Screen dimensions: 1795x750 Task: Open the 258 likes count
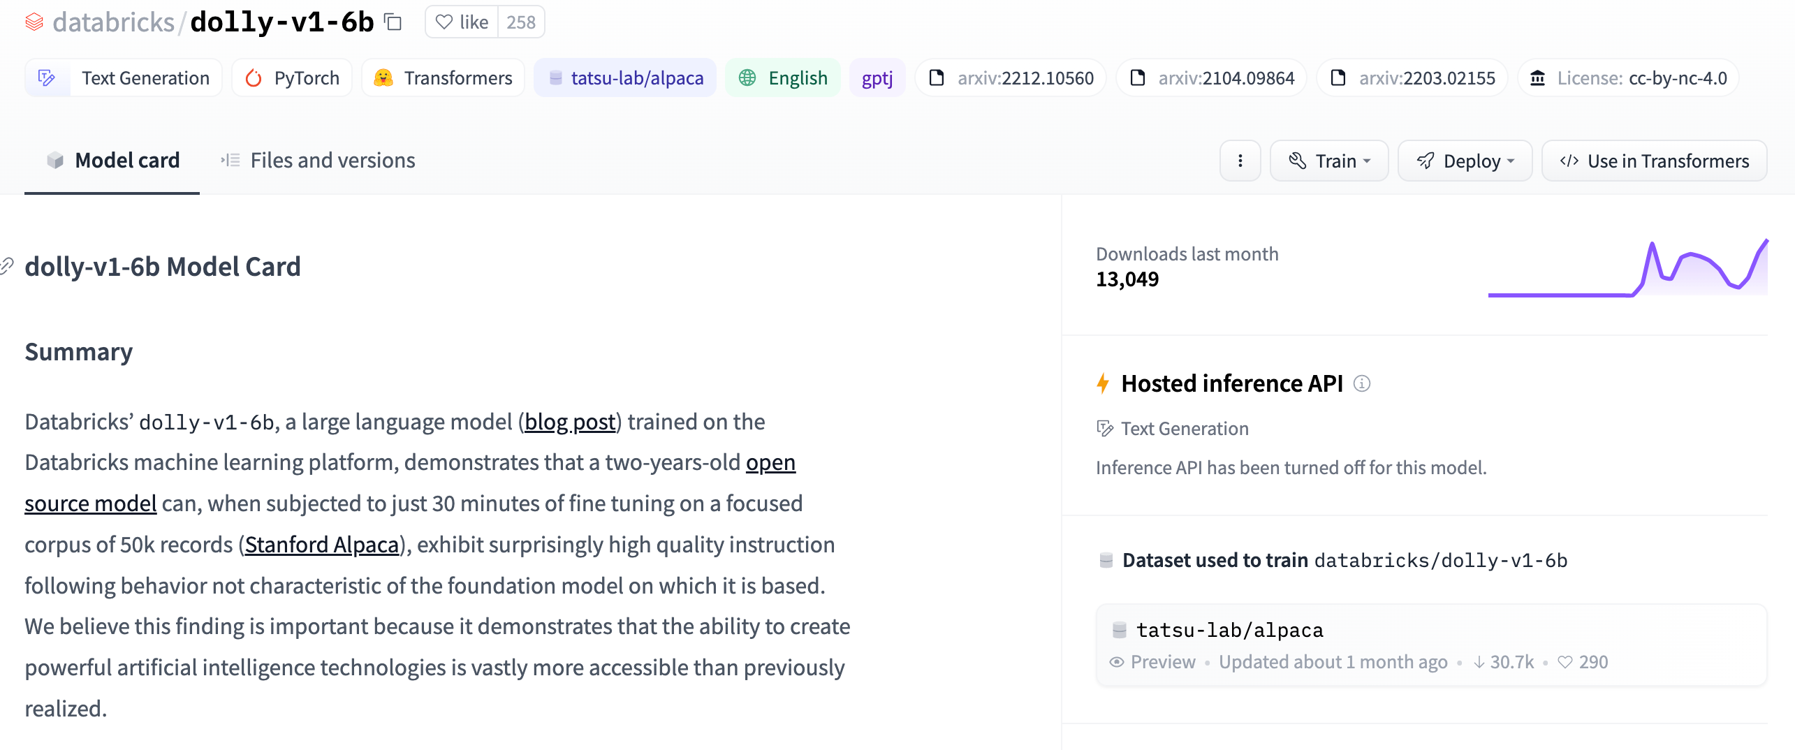click(x=521, y=22)
